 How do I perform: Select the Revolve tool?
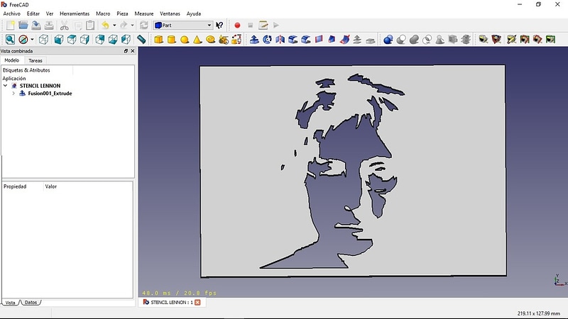coord(268,40)
